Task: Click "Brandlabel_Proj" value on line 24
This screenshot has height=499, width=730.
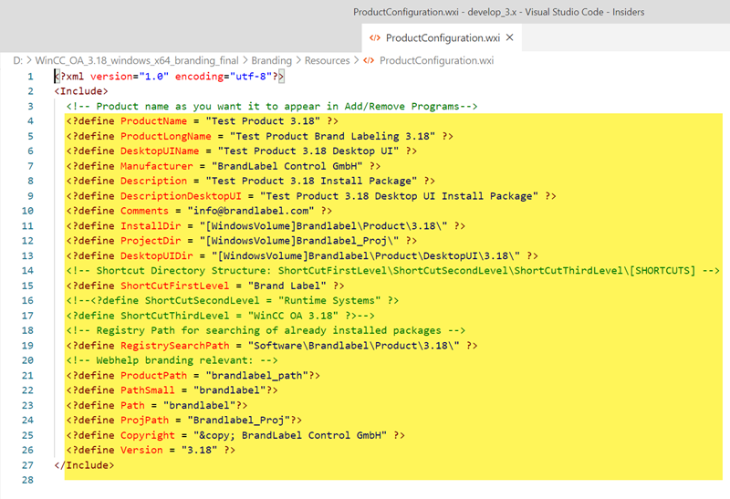Action: coord(238,421)
